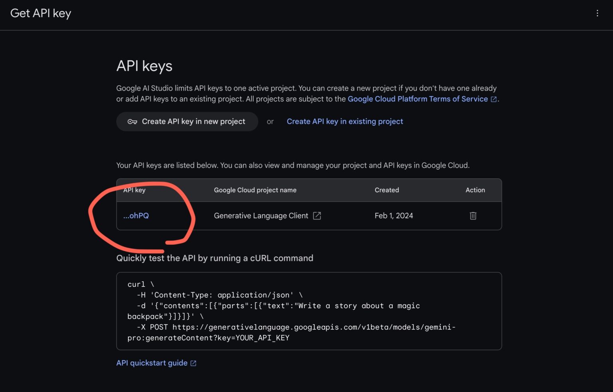Click the external link icon next to API quickstart guide
The height and width of the screenshot is (392, 613).
point(194,363)
